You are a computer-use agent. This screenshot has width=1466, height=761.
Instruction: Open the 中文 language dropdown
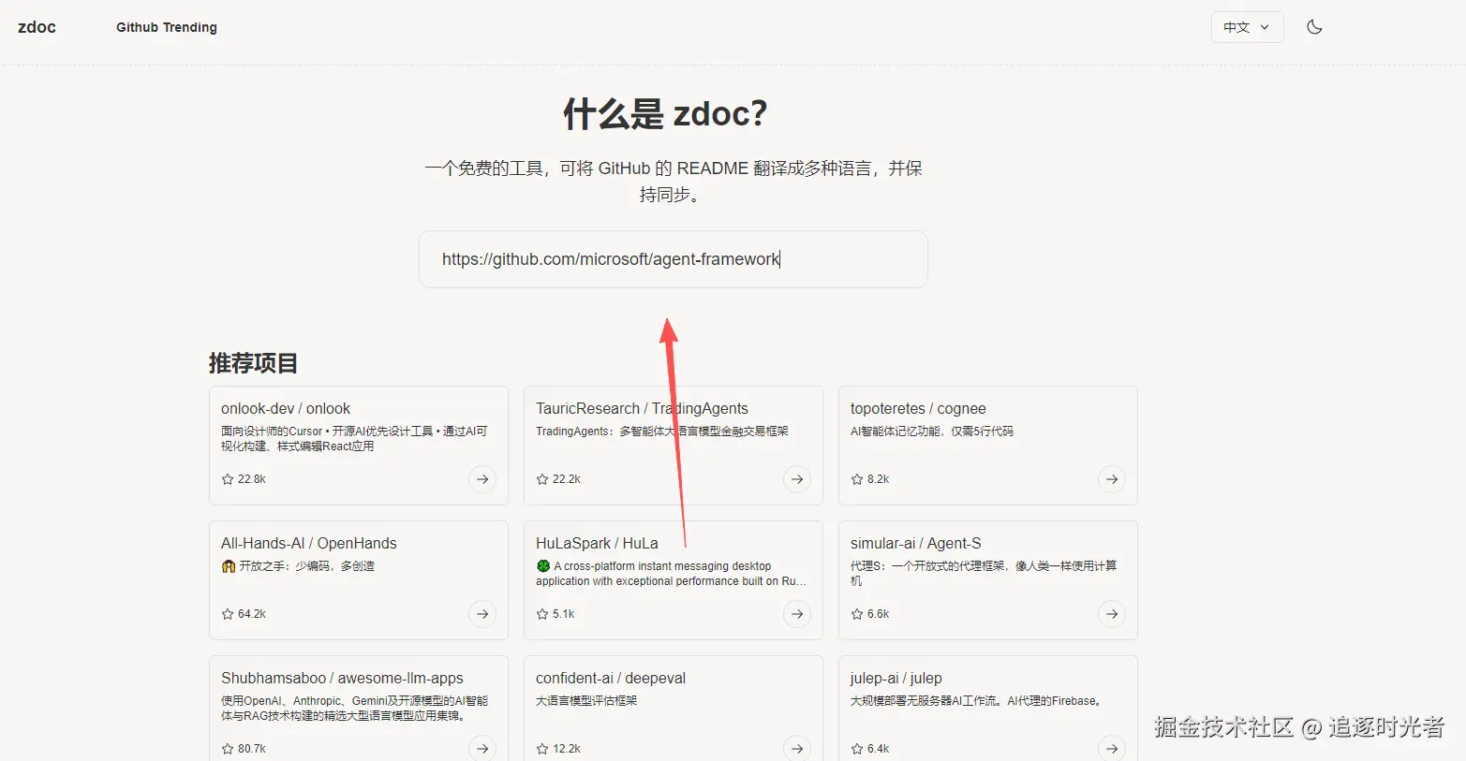click(1247, 27)
